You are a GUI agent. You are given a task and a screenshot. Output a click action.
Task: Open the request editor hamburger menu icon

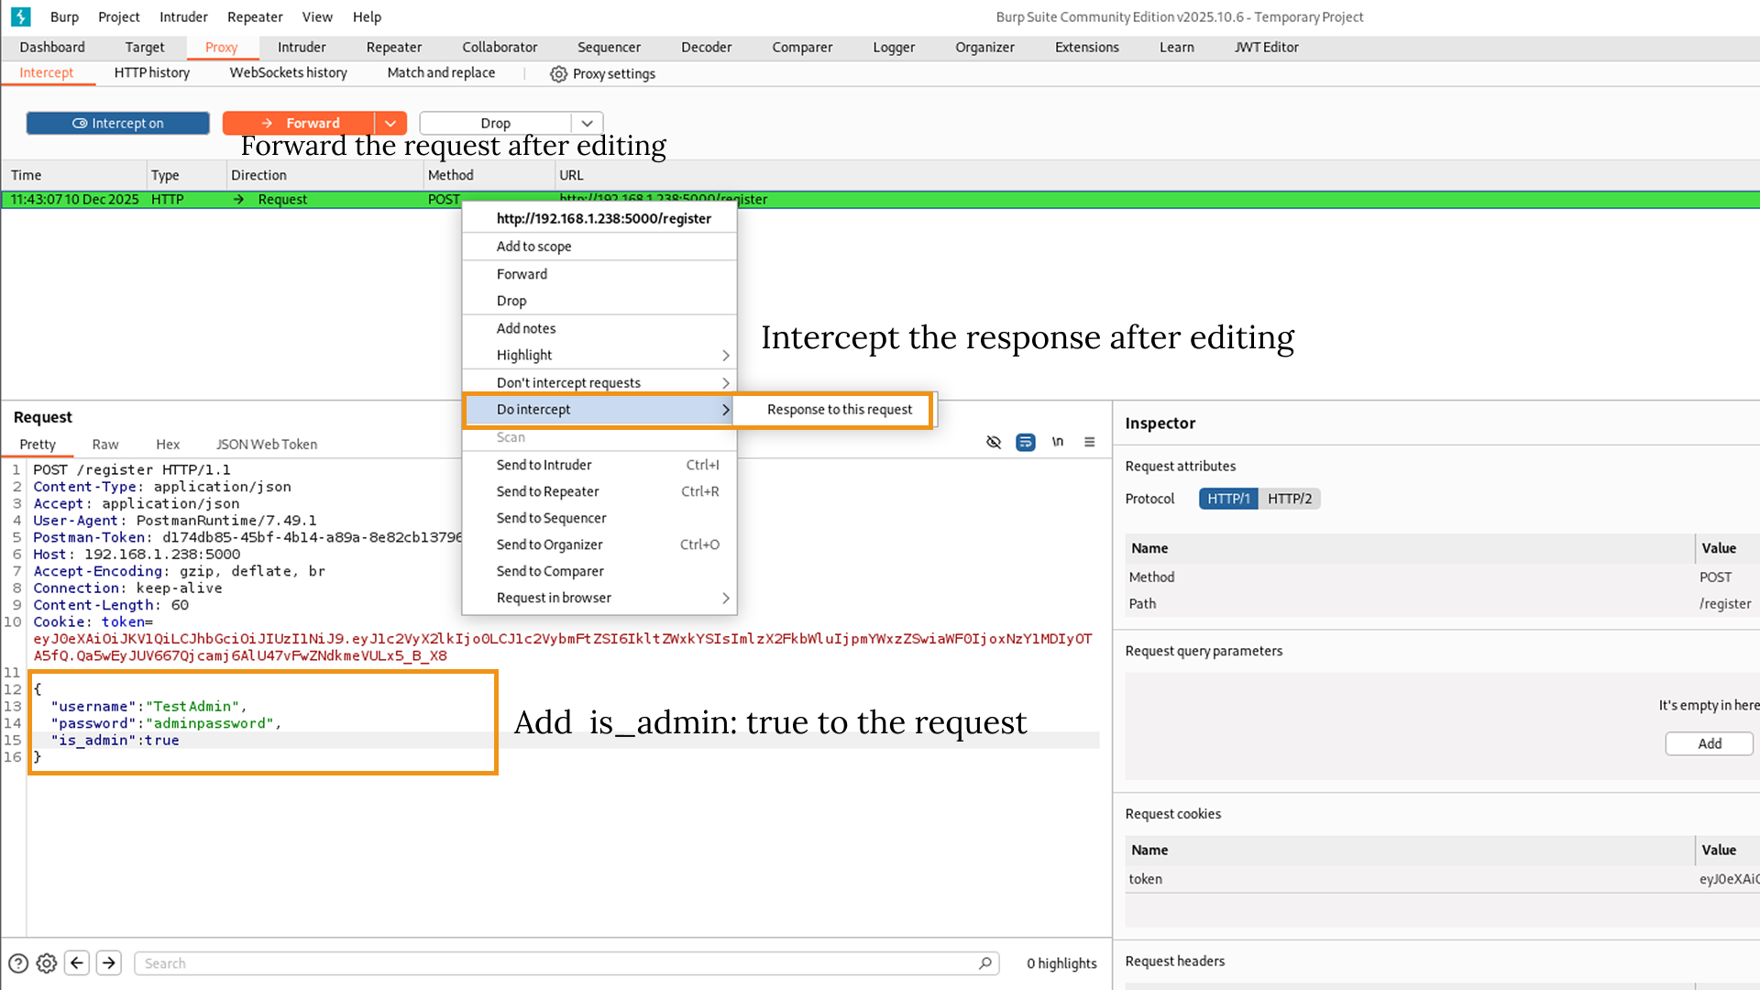1090,442
